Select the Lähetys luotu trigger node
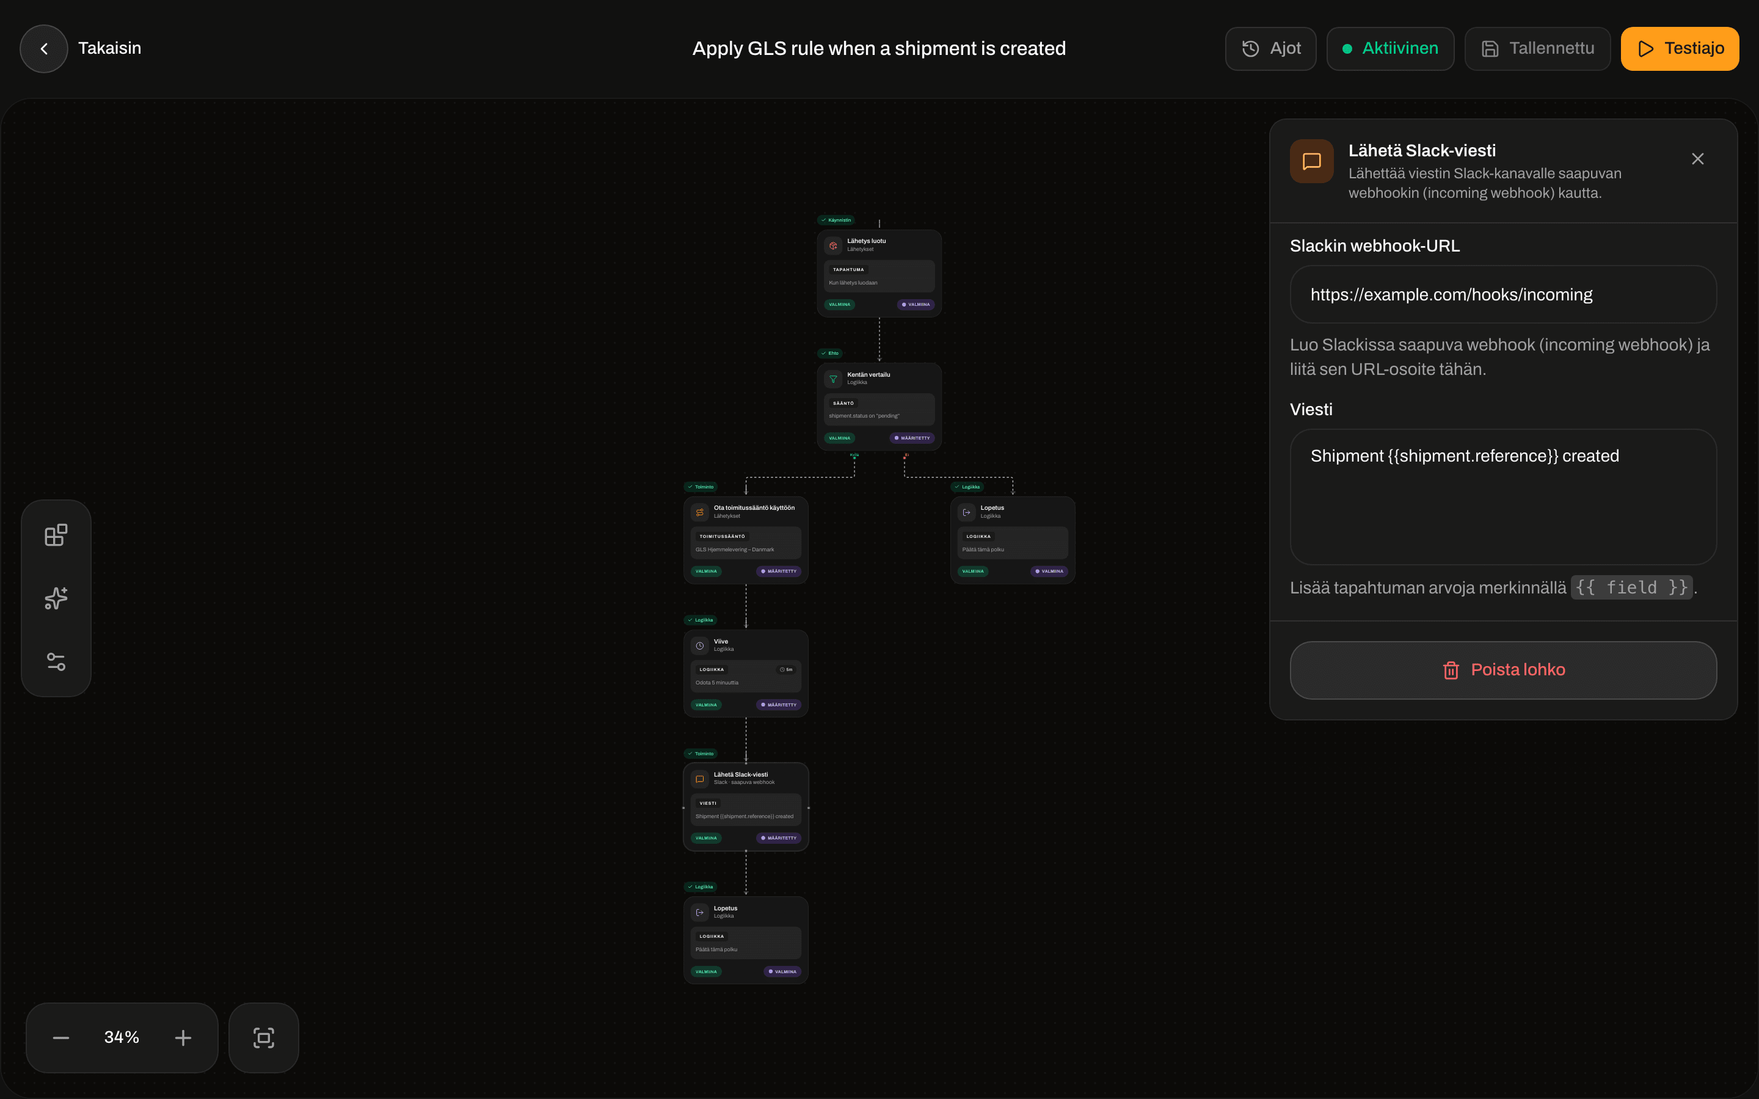 coord(879,274)
